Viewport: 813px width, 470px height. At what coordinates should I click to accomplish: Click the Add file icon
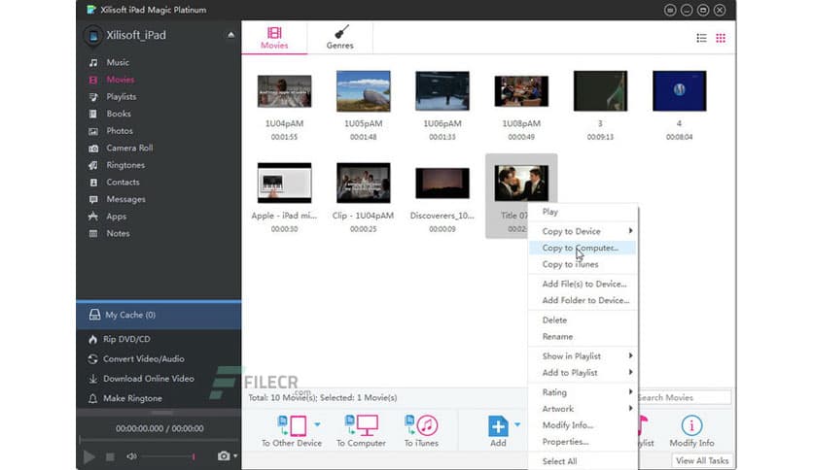498,426
